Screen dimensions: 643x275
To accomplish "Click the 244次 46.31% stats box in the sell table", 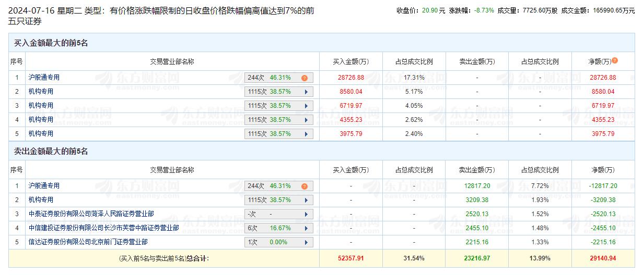I will click(x=279, y=186).
